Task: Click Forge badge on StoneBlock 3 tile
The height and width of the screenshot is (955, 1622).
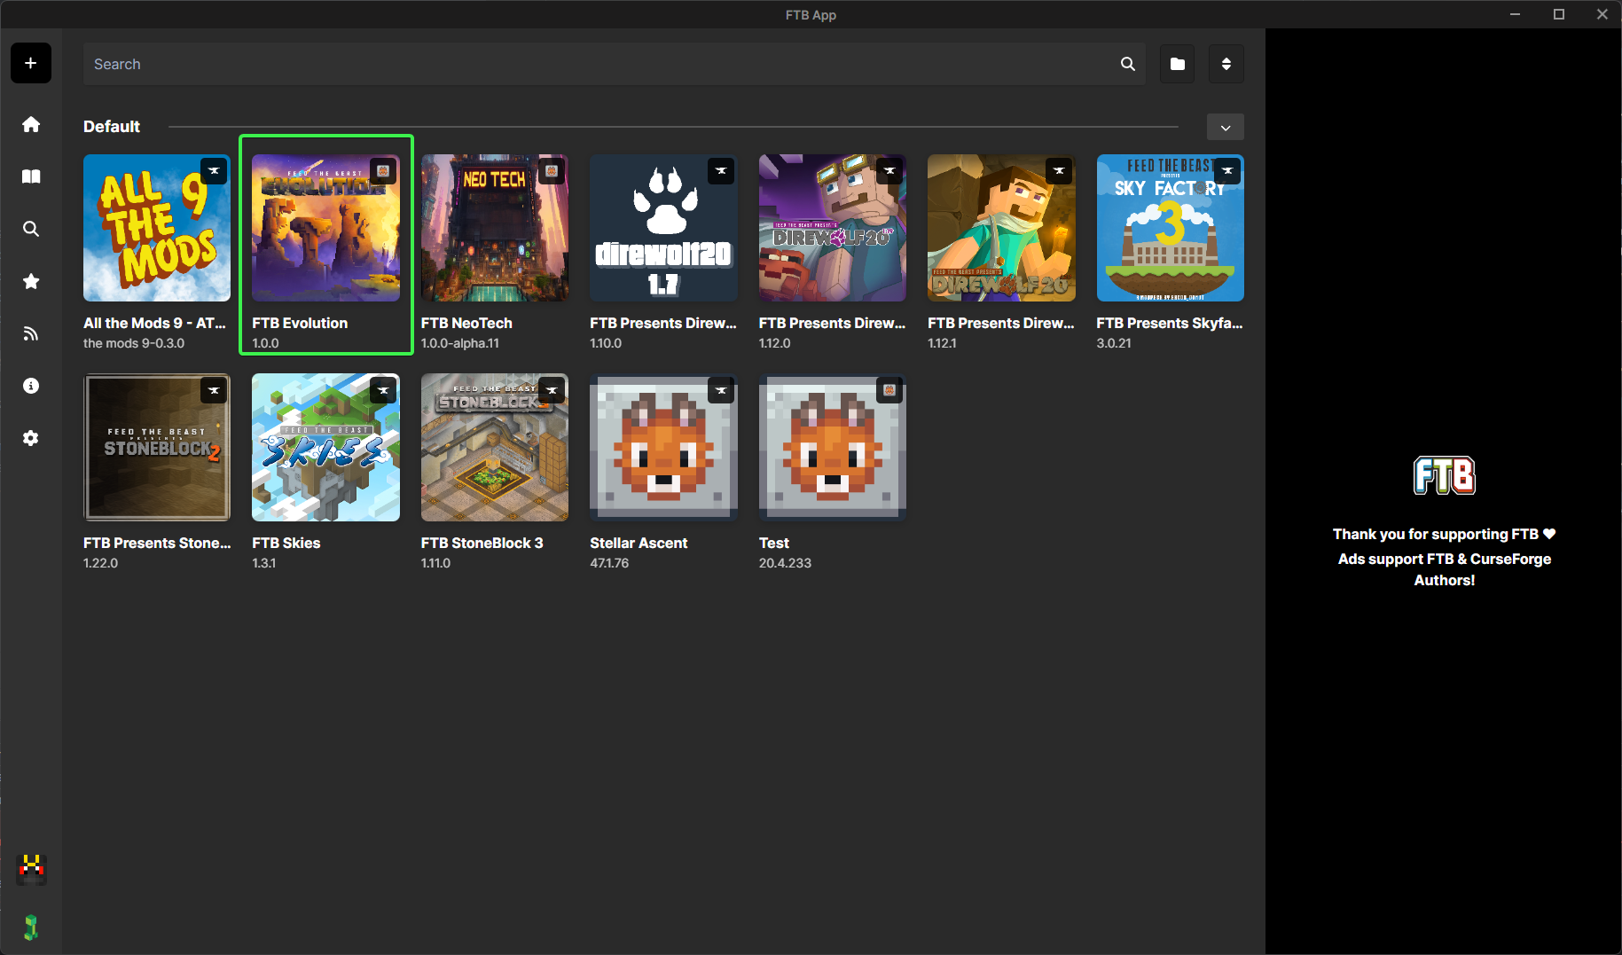Action: 552,390
